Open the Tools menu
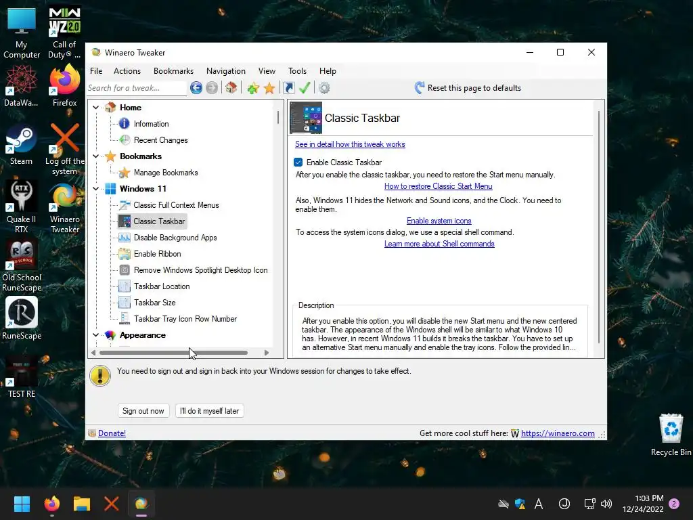The width and height of the screenshot is (693, 520). pos(297,70)
